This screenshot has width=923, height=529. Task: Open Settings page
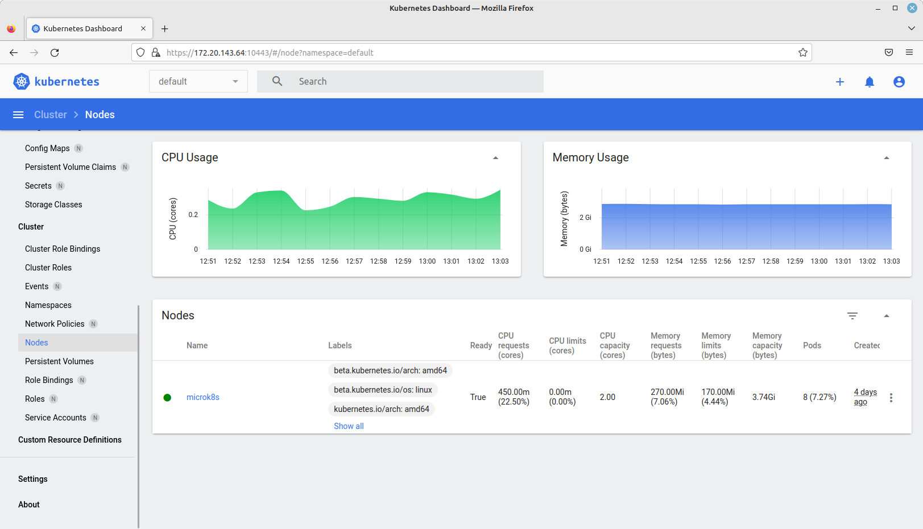[x=33, y=479]
